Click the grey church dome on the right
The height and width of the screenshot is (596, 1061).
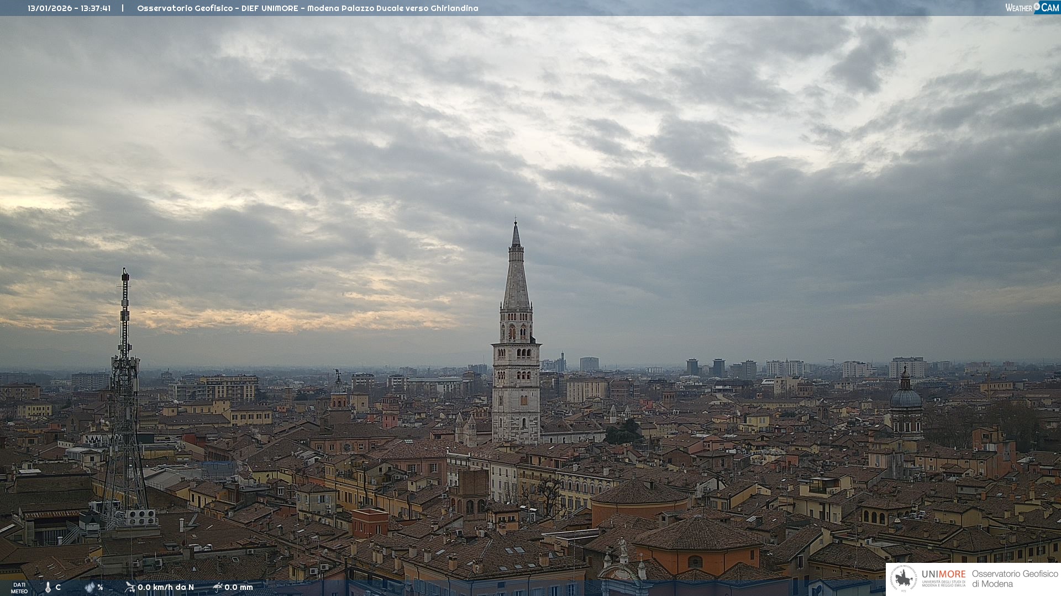pos(906,398)
